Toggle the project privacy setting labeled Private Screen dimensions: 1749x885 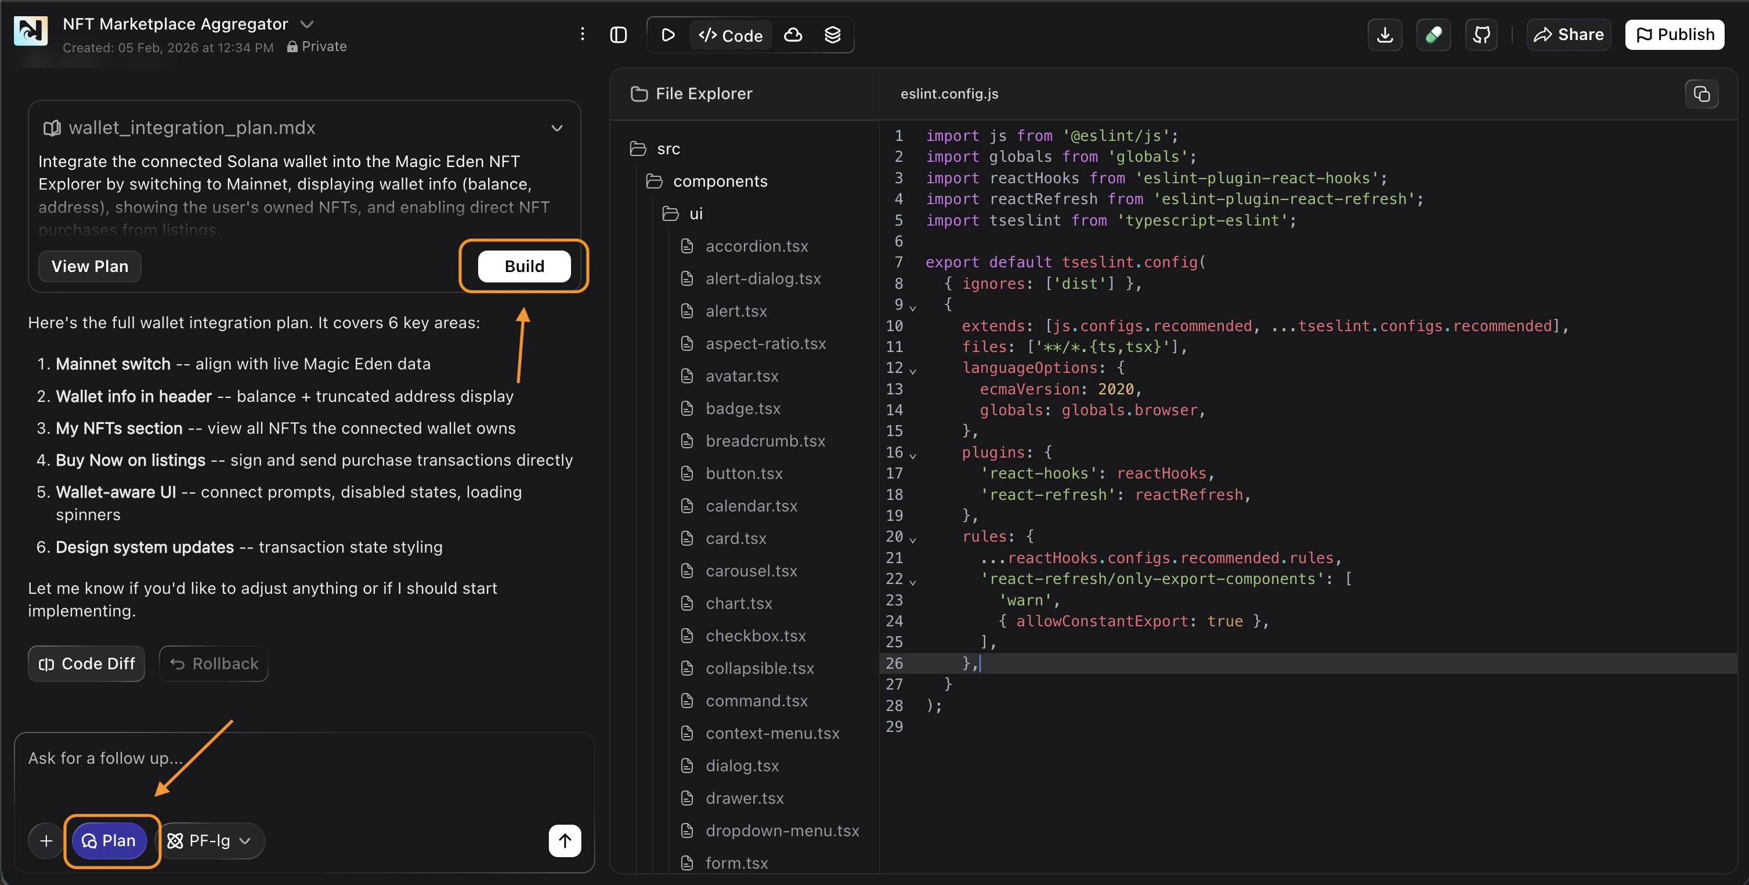point(316,47)
